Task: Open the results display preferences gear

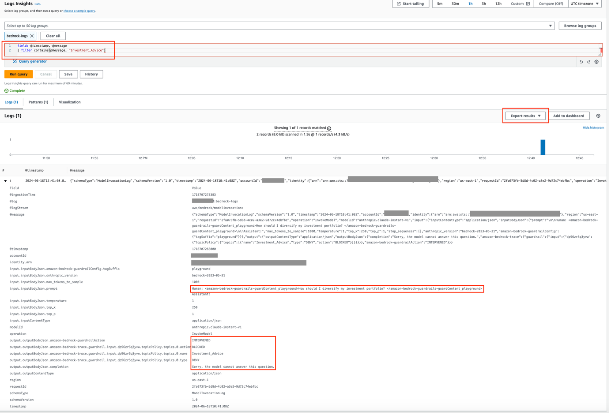Action: 598,116
